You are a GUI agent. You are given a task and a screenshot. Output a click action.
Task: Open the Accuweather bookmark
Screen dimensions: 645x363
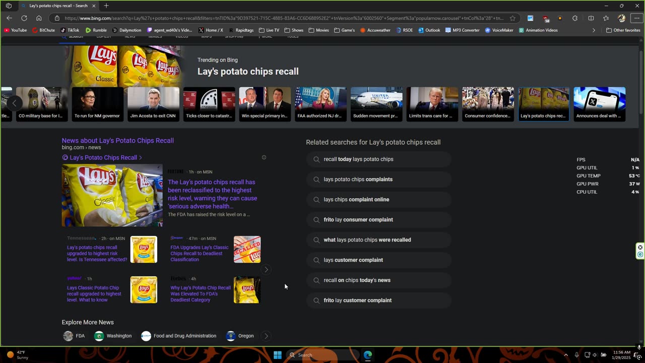[x=375, y=30]
